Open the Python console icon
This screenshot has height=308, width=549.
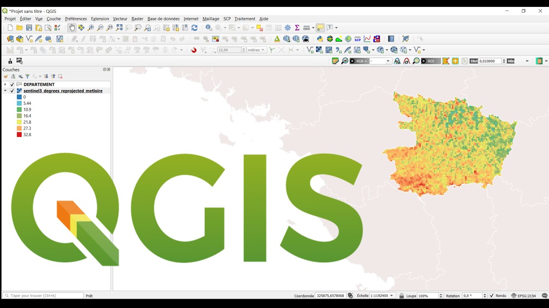(320, 39)
